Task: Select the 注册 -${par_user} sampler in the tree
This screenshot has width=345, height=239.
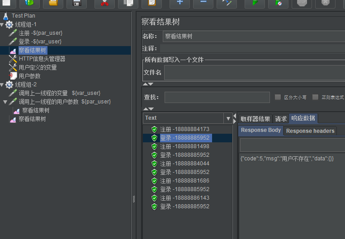Action: (41, 33)
